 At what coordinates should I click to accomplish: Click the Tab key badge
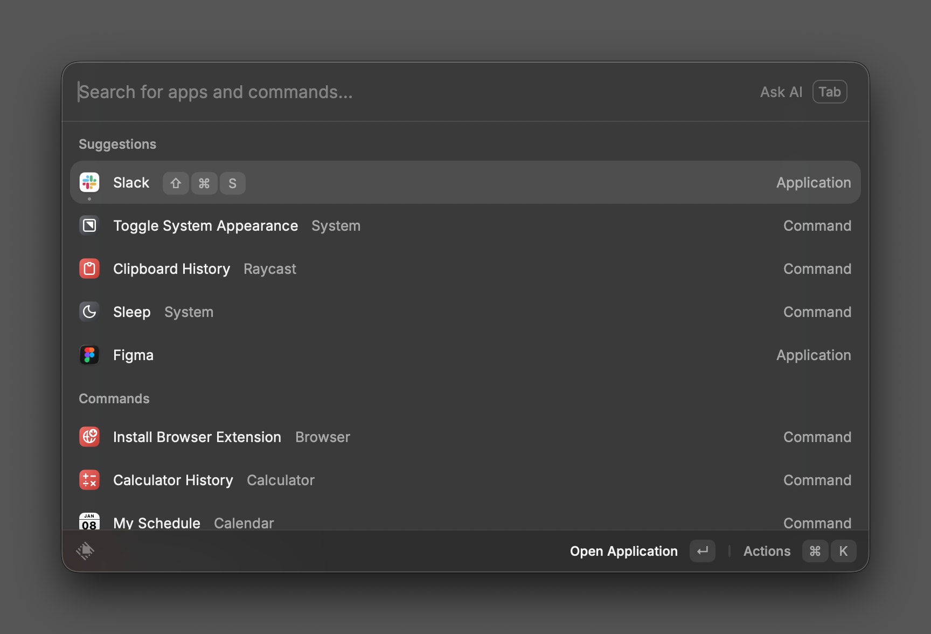click(830, 92)
